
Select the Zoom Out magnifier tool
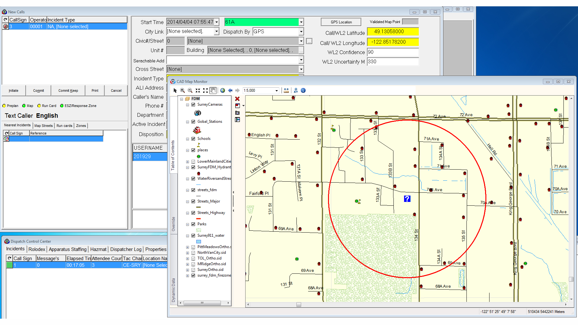pos(190,90)
